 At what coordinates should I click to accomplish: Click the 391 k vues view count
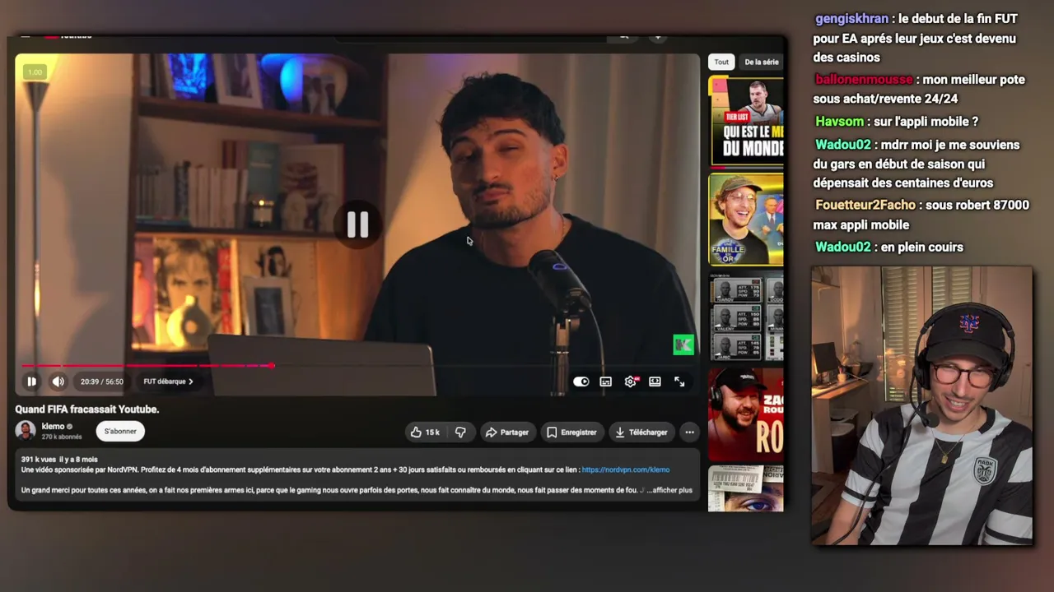[x=39, y=460]
